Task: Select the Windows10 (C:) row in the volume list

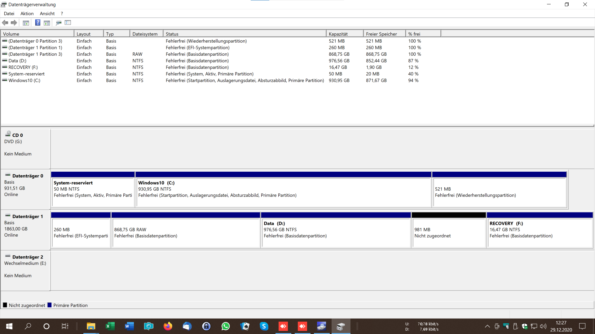Action: pyautogui.click(x=24, y=80)
